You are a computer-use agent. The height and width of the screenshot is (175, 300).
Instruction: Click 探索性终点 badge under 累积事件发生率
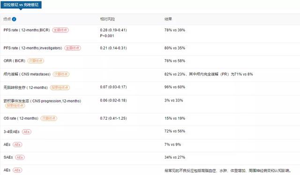coord(15,105)
